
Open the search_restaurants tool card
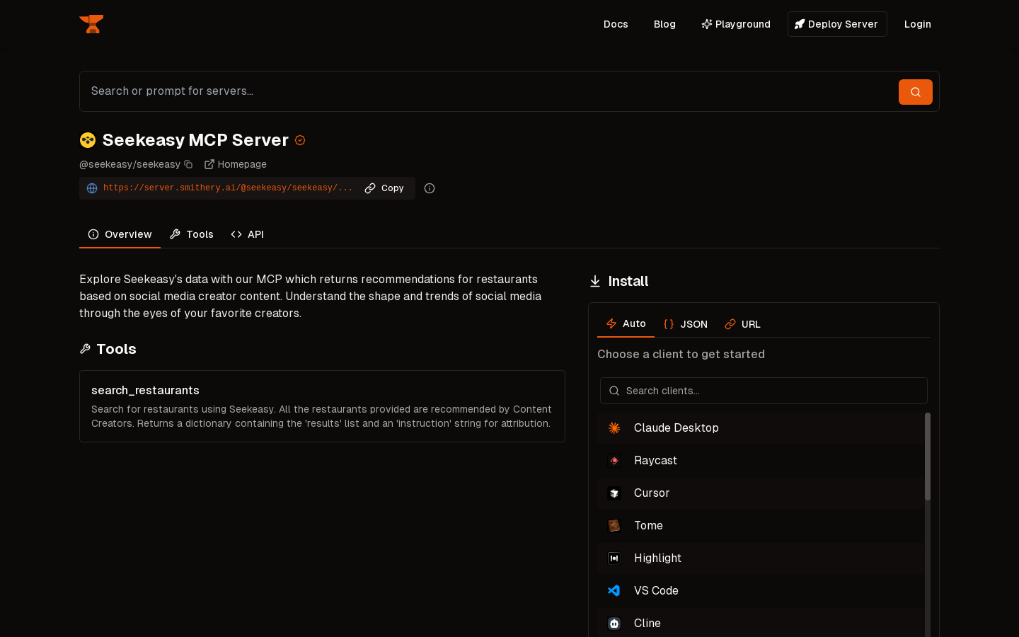click(322, 406)
